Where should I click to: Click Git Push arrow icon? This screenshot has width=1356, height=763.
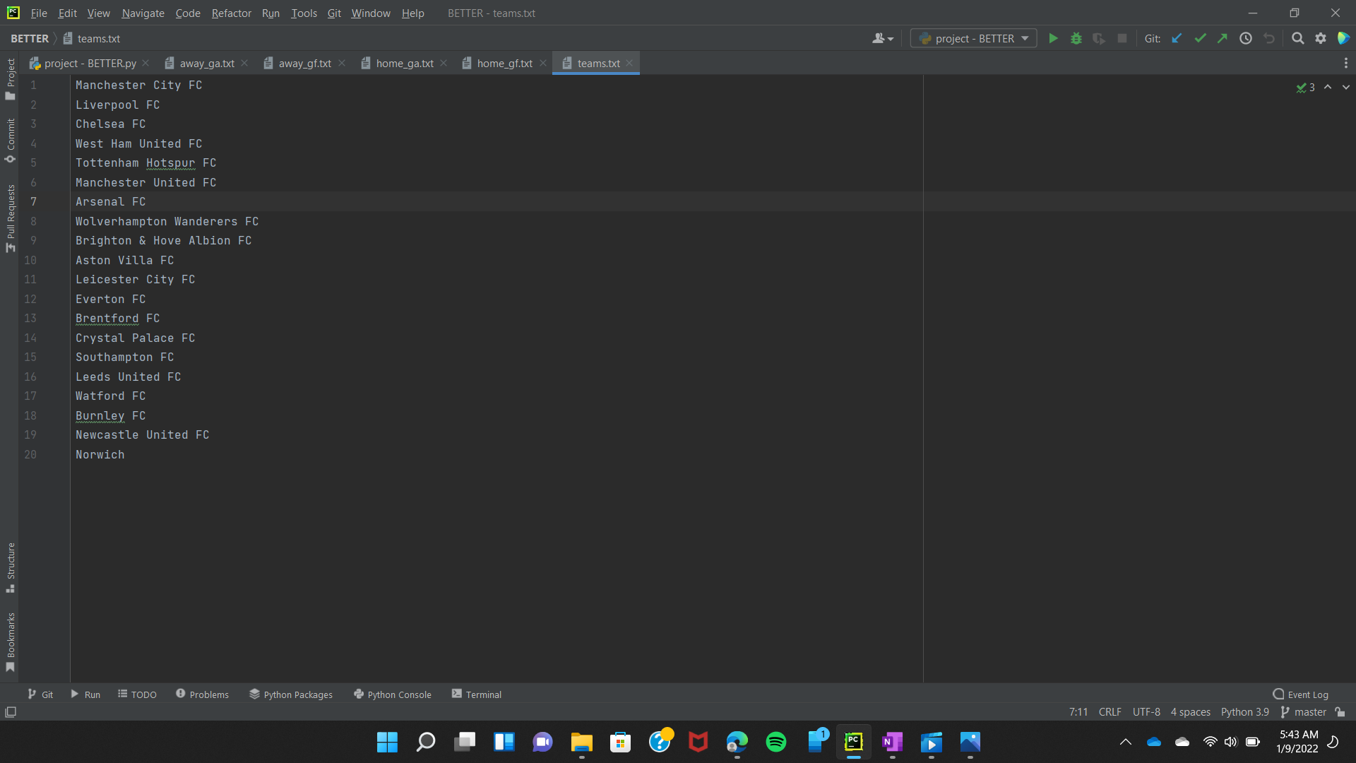[1223, 38]
